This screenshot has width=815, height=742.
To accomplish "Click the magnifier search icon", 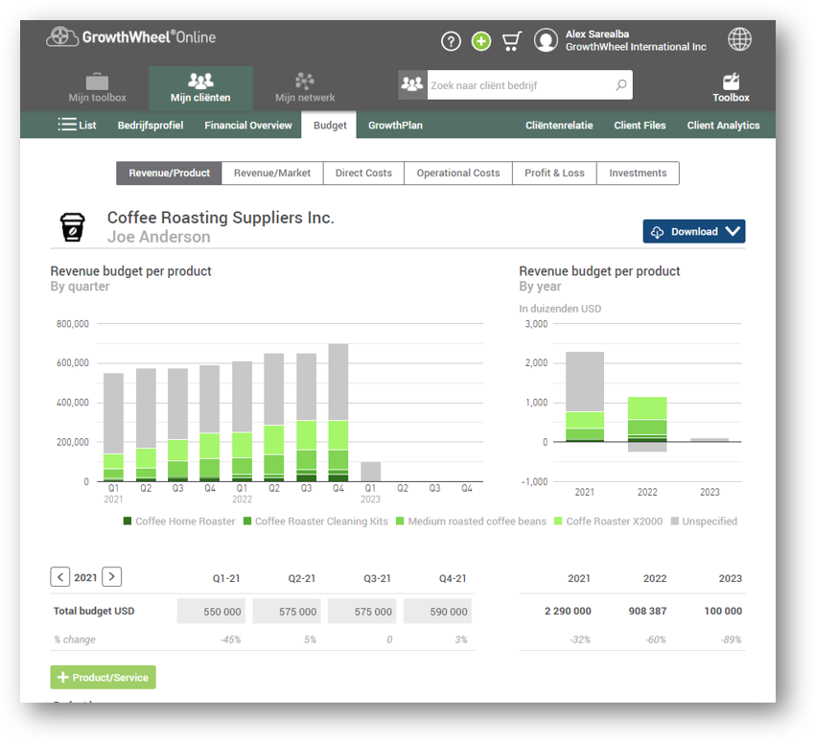I will 620,84.
